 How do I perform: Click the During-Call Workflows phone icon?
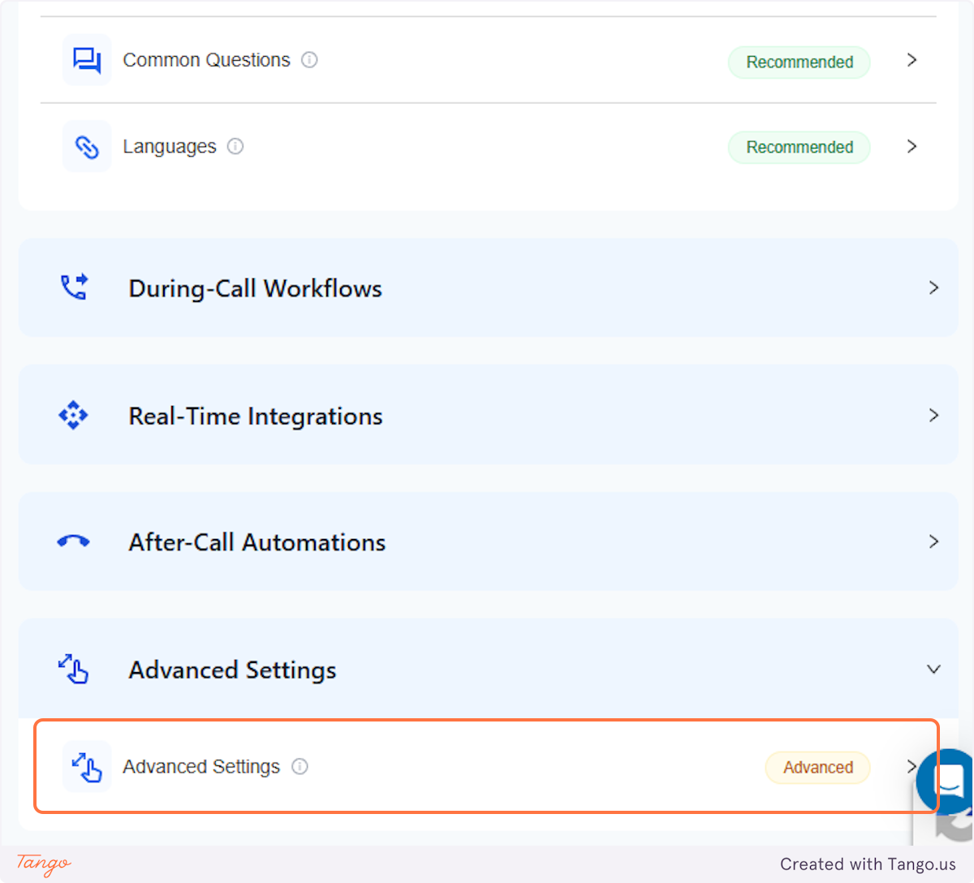click(74, 287)
